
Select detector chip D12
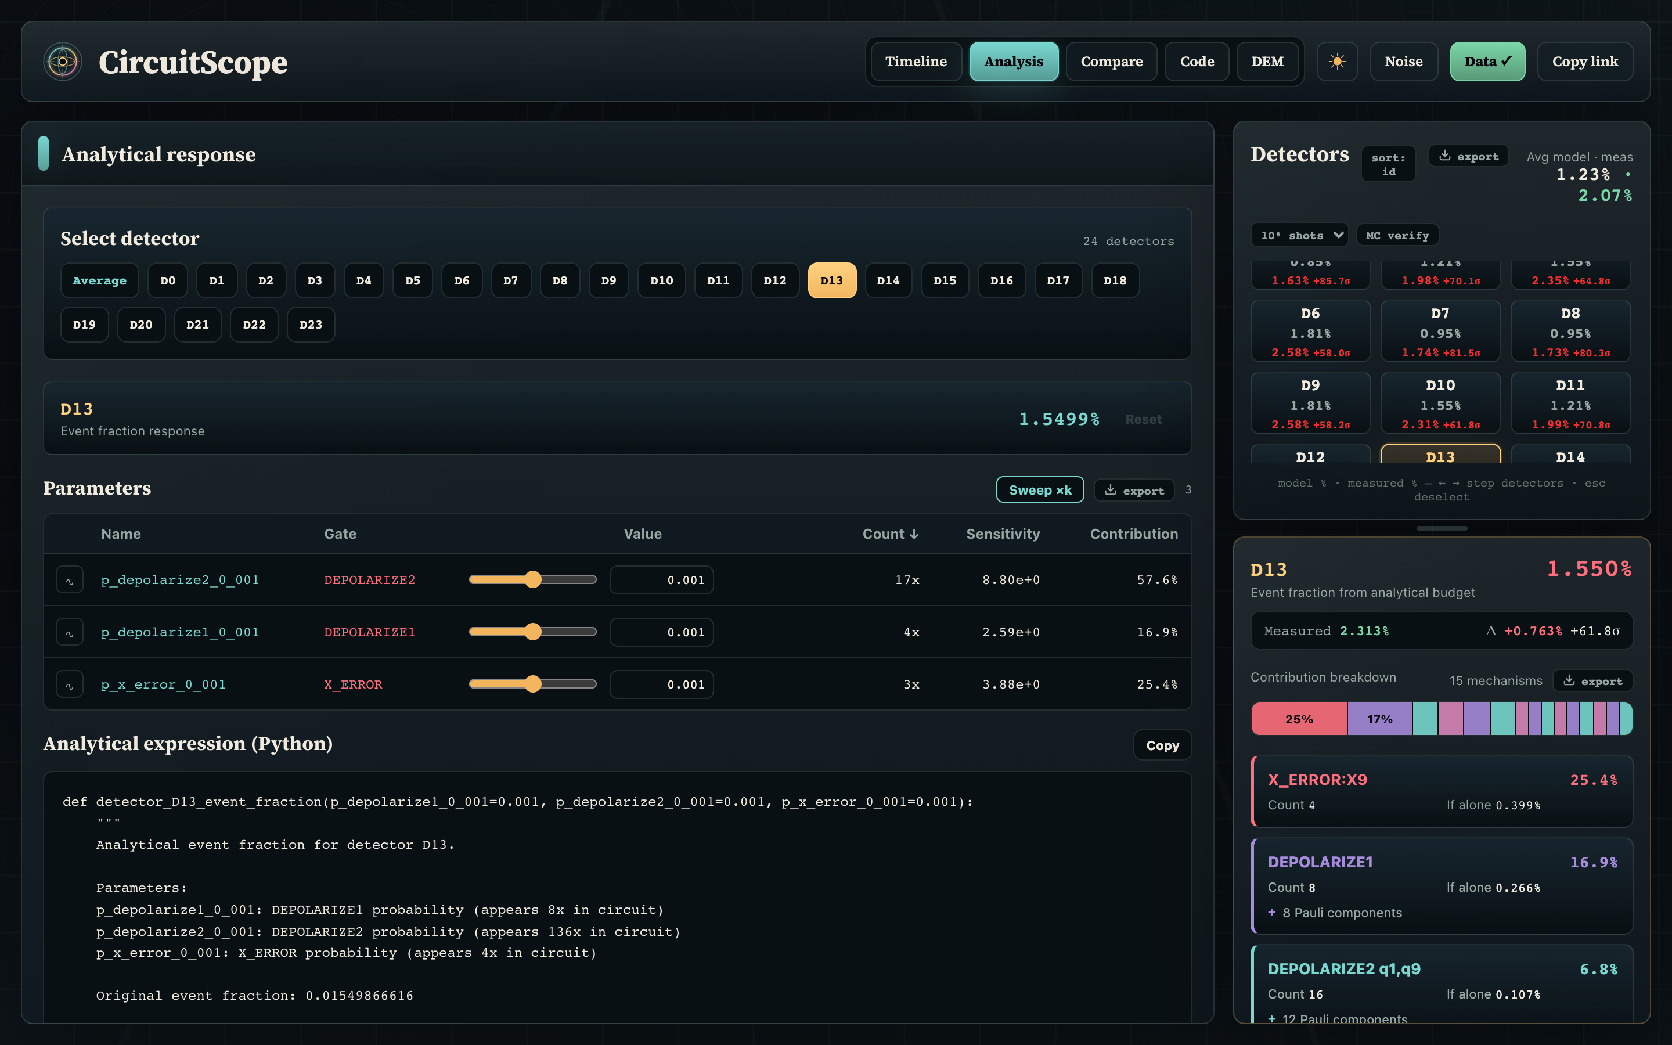[775, 280]
